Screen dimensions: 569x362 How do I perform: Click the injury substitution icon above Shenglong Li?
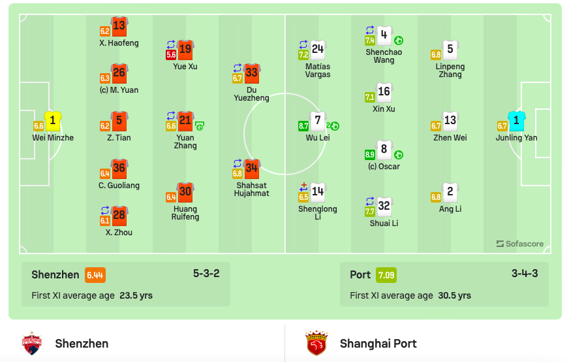tap(303, 187)
